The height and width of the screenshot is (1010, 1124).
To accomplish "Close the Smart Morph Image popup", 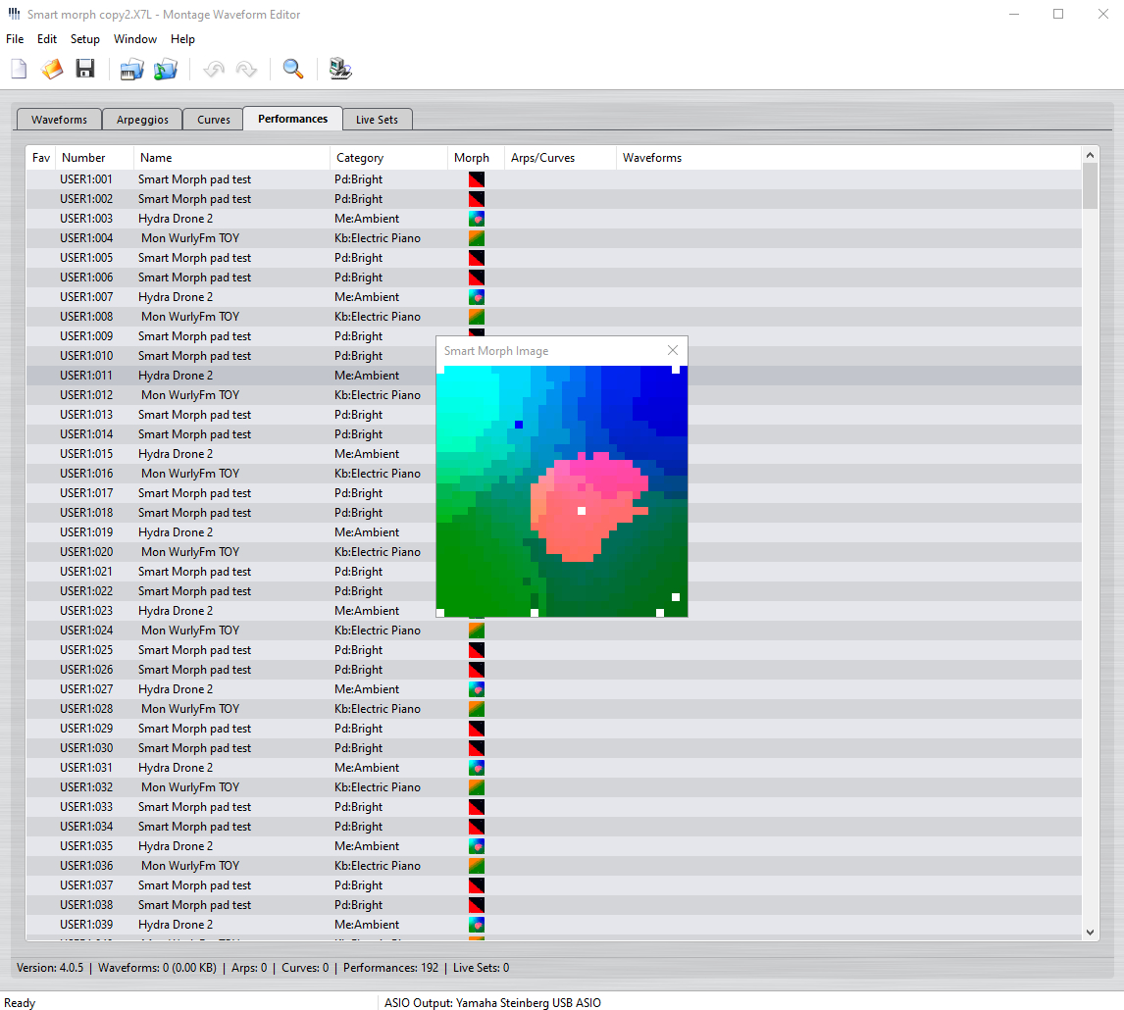I will (672, 351).
